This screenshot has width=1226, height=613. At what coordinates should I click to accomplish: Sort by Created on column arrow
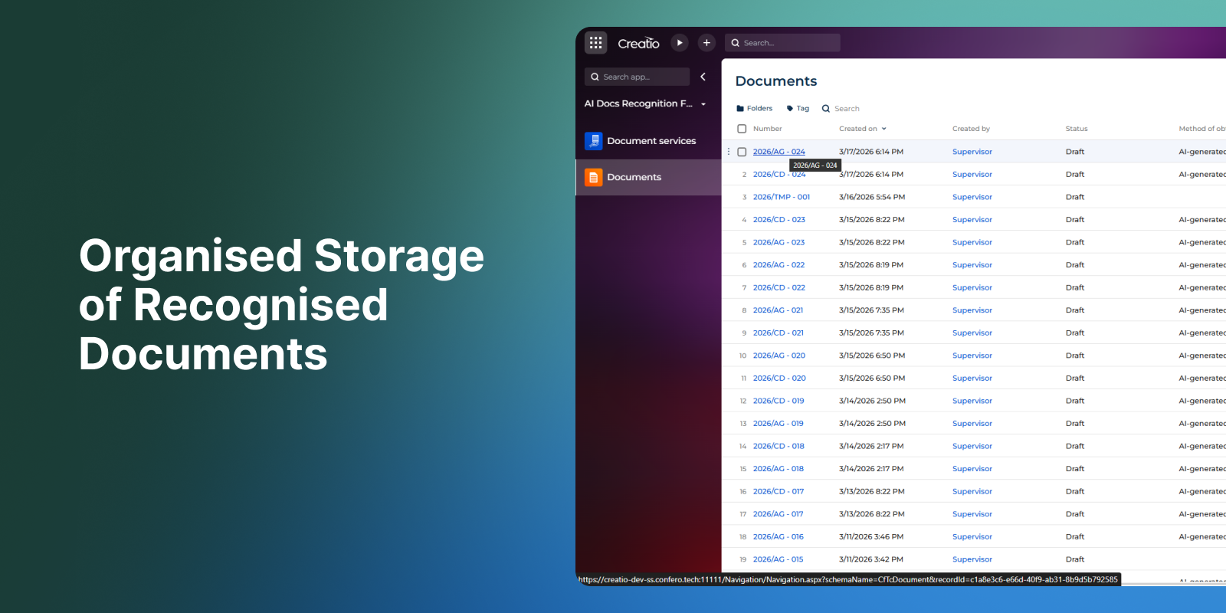tap(883, 129)
